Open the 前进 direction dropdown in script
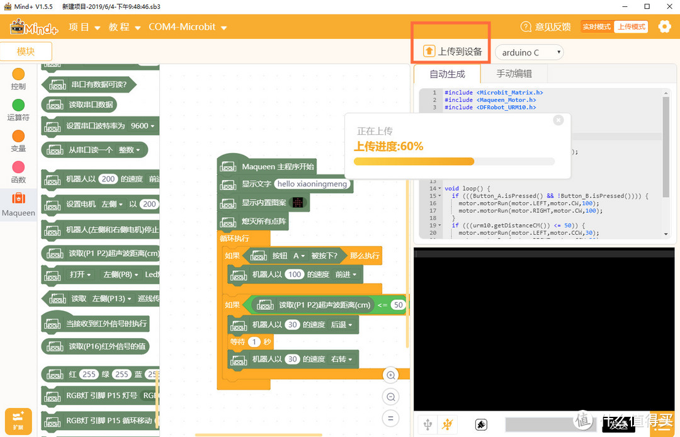The width and height of the screenshot is (680, 437). 346,275
